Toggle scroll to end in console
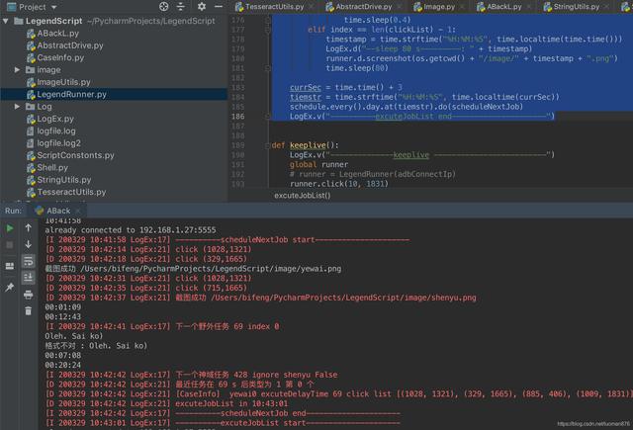 click(x=29, y=278)
